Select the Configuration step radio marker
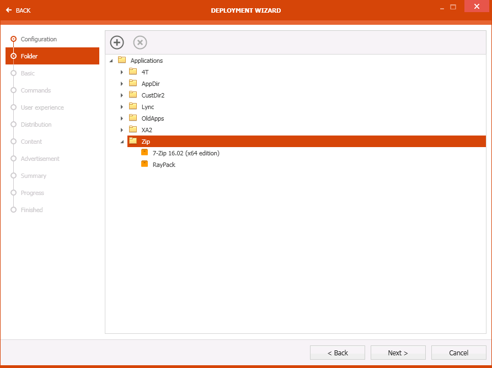 13,39
